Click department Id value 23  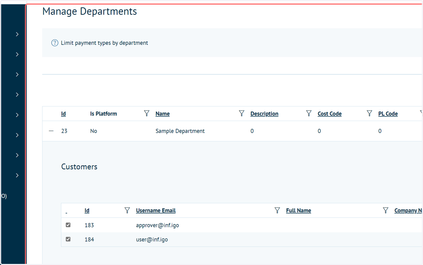pyautogui.click(x=64, y=131)
